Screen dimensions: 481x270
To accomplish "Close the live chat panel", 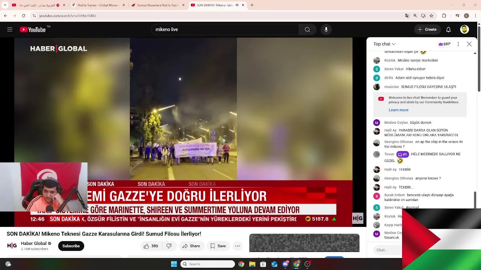I will pos(469,44).
